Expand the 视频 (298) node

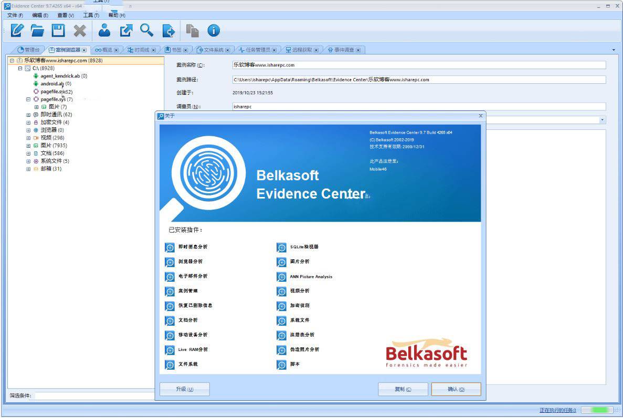[28, 138]
